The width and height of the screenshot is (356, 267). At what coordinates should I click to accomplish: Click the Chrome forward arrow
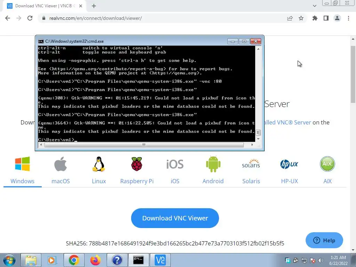(19, 18)
